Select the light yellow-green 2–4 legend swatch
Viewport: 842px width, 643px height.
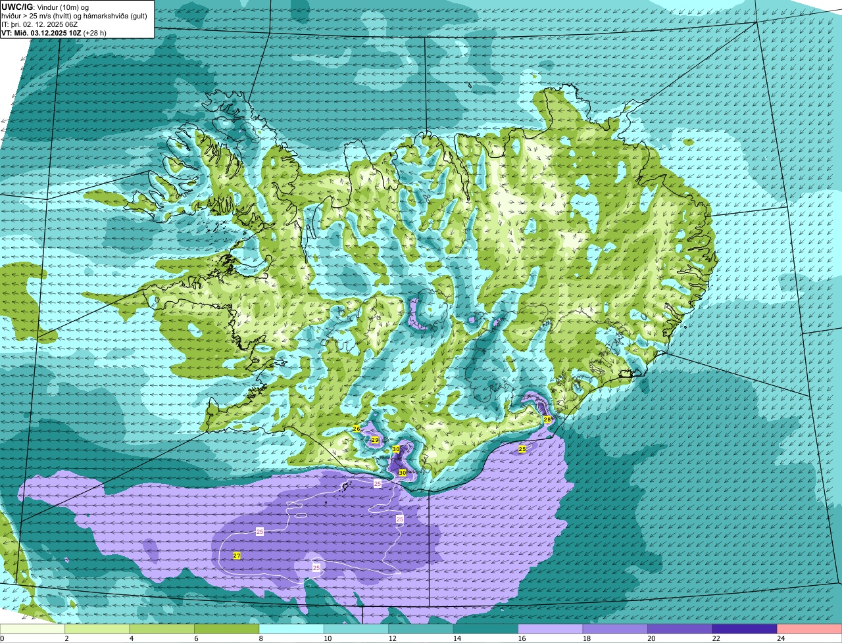click(x=97, y=629)
